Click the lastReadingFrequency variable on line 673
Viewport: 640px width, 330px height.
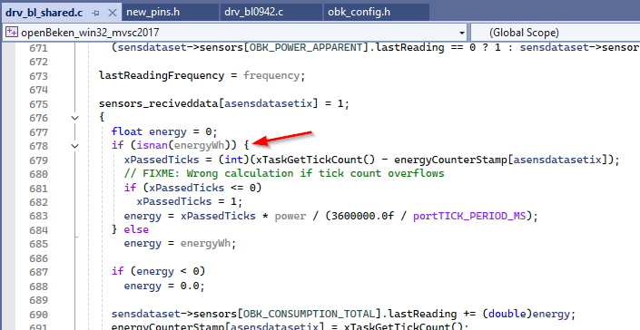(x=162, y=76)
